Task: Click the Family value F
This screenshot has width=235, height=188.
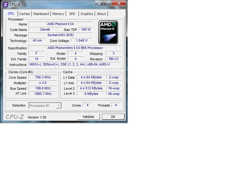Action: click(36, 53)
